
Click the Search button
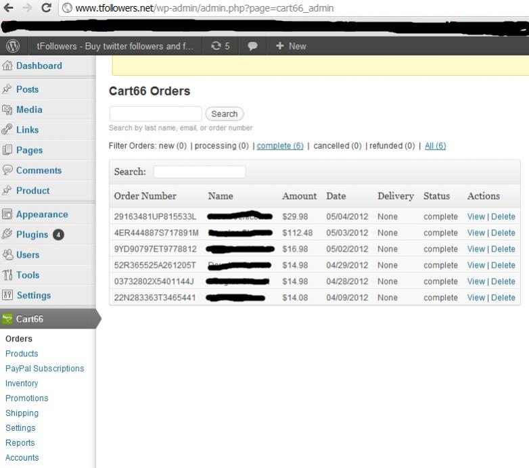tap(225, 114)
